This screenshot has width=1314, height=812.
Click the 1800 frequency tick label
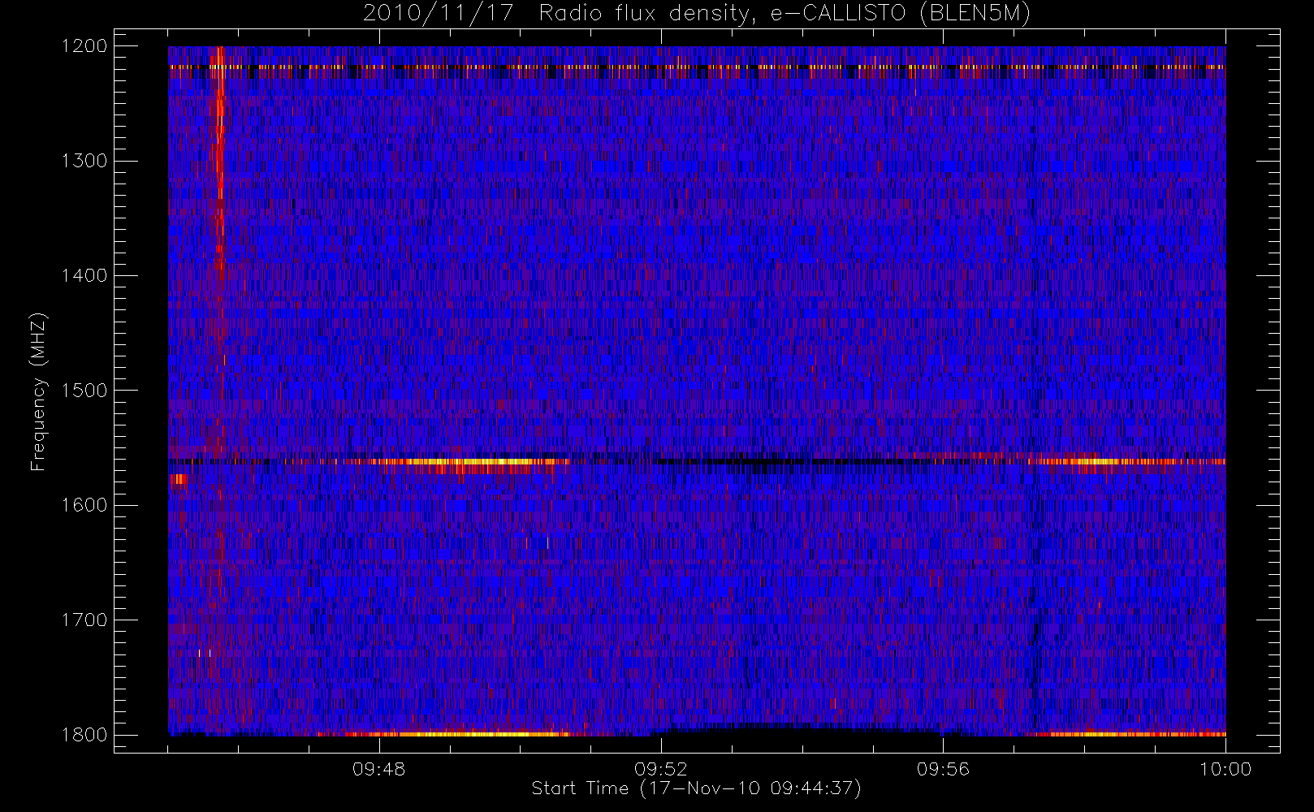tap(85, 735)
